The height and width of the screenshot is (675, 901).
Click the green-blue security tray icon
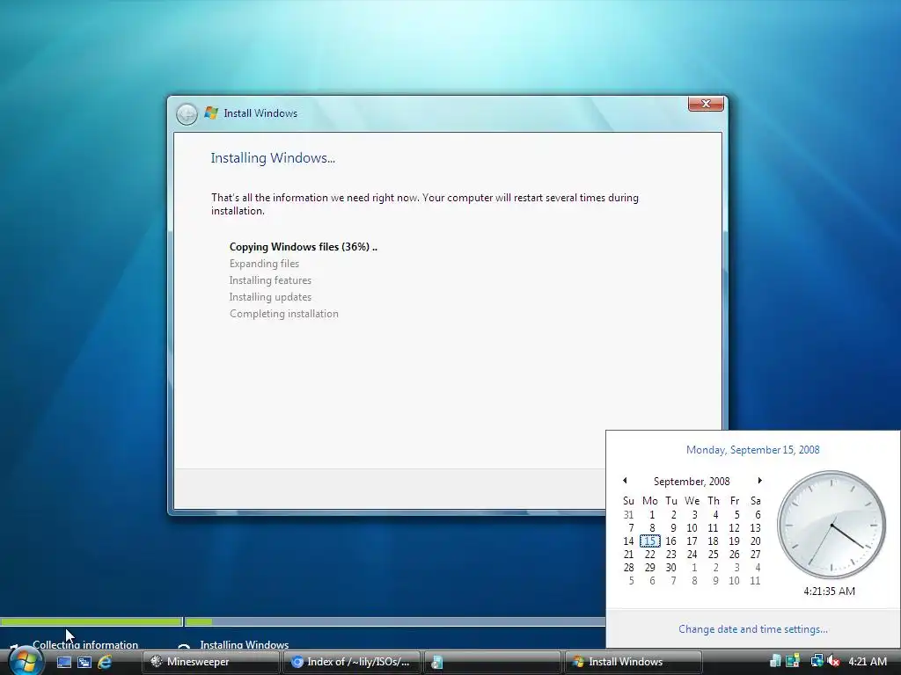point(793,662)
